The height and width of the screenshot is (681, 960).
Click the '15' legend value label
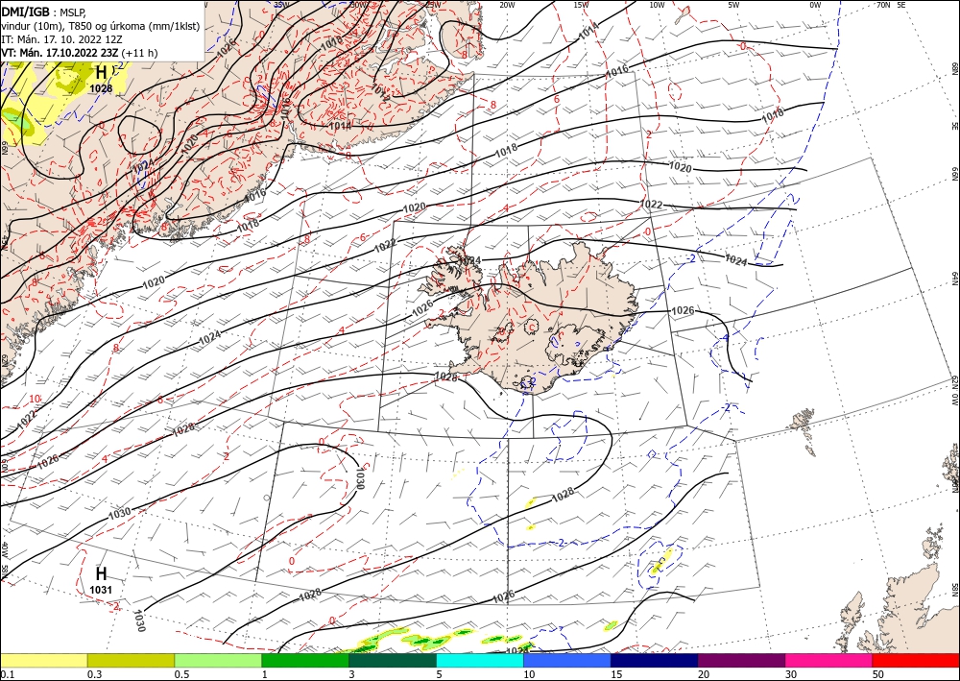(616, 674)
